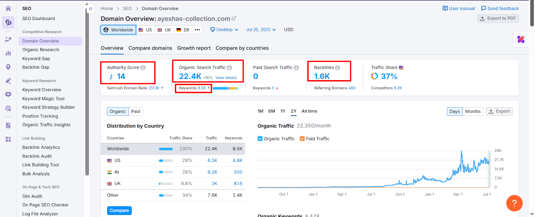
Task: Open the purple AI assistant icon
Action: tap(521, 39)
